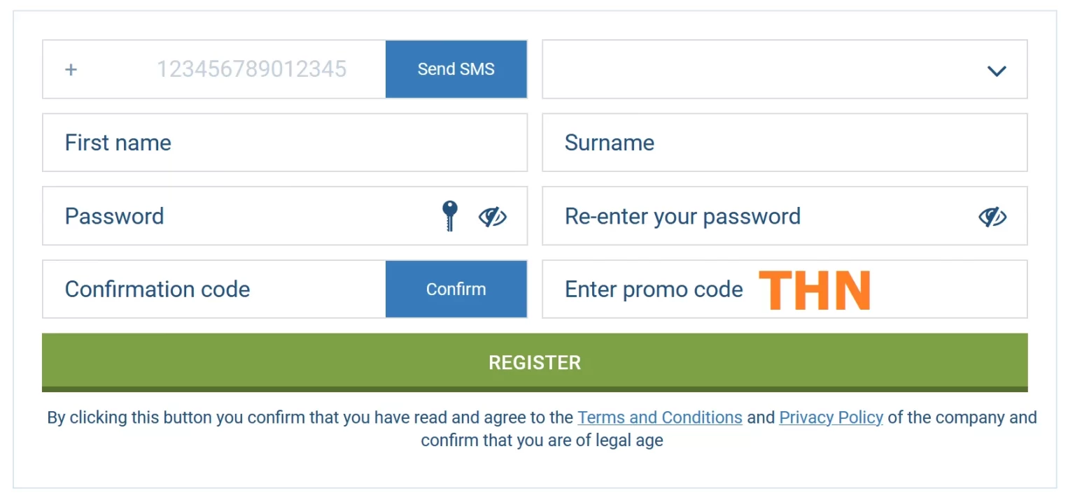Click the legal age confirmation text
This screenshot has height=495, width=1075.
(542, 440)
